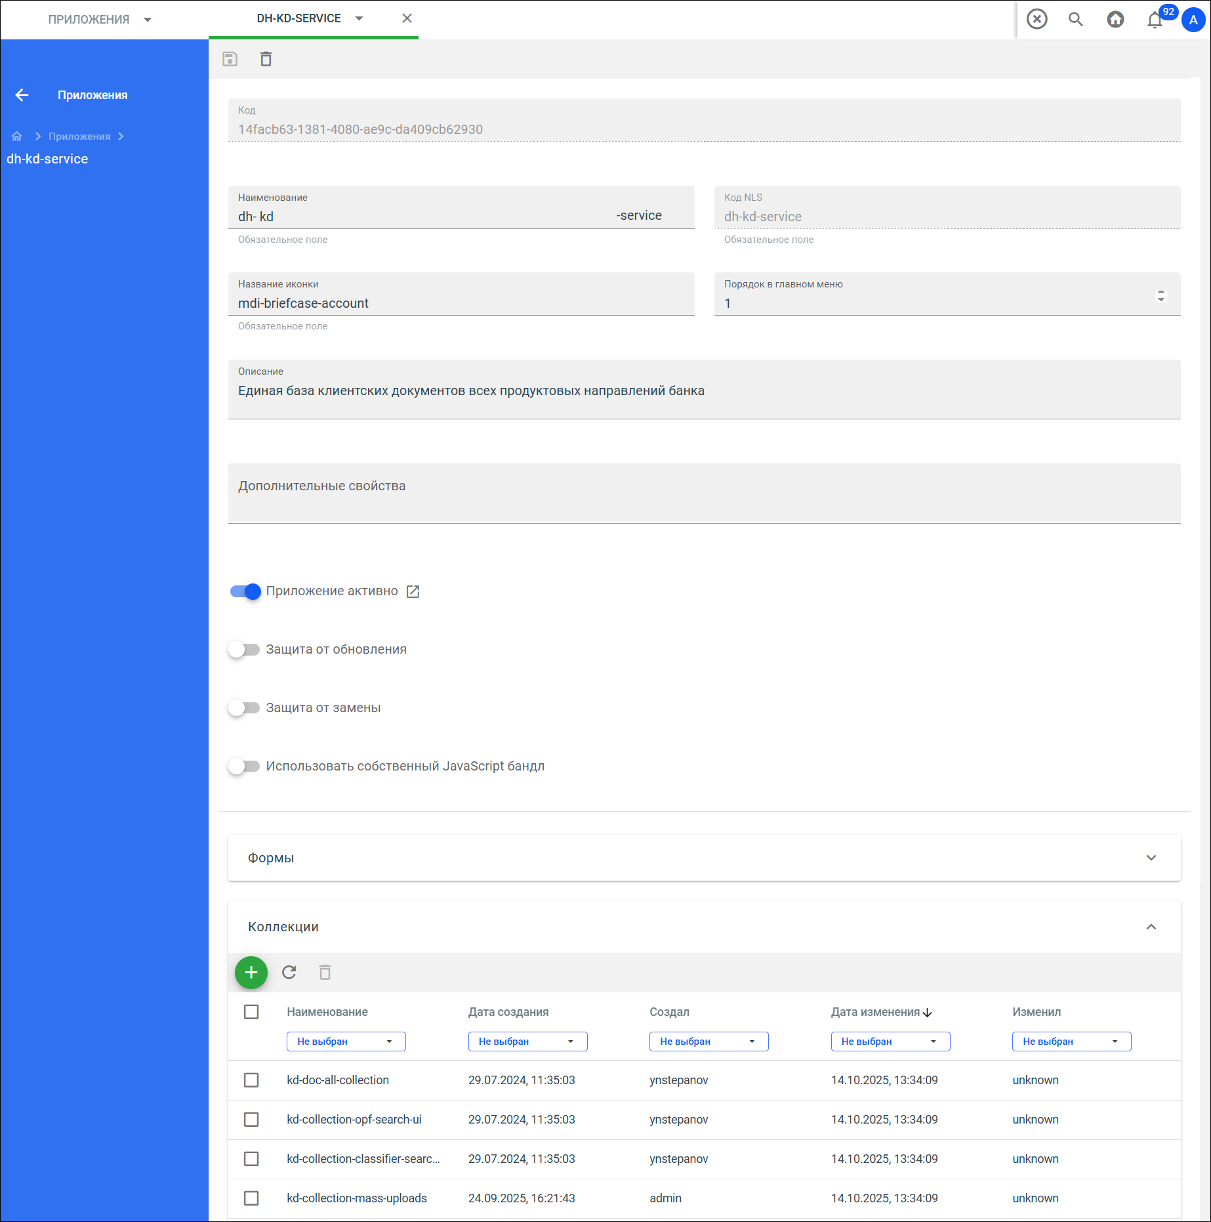
Task: Click the Приложения breadcrumb link
Action: tap(79, 137)
